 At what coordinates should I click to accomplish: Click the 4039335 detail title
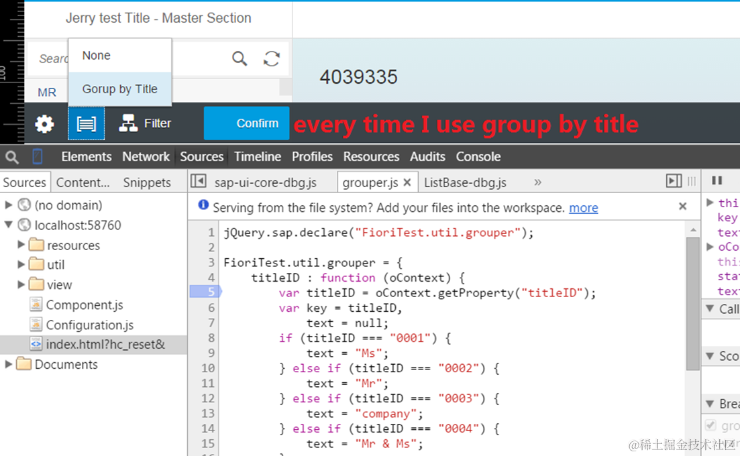(x=359, y=77)
